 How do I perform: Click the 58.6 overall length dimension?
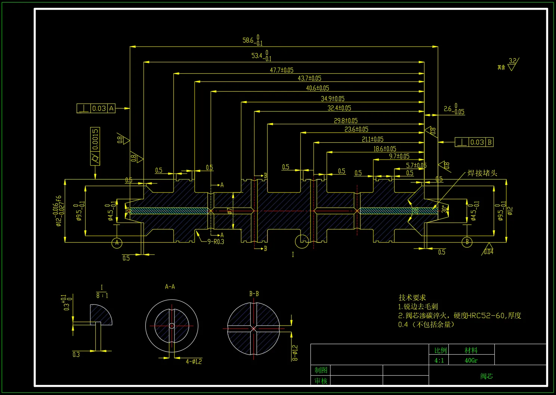(x=253, y=40)
